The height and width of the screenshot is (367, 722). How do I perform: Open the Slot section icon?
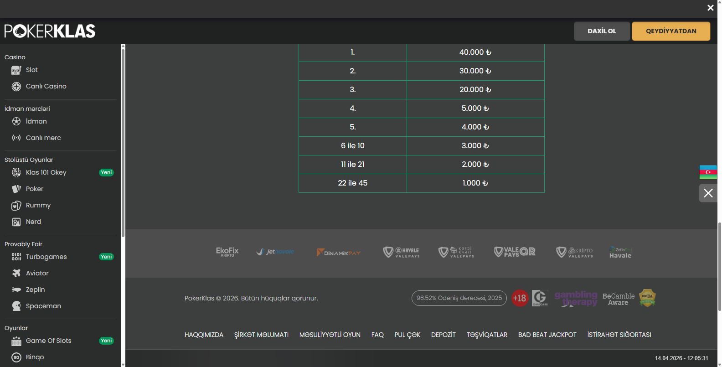pos(16,70)
